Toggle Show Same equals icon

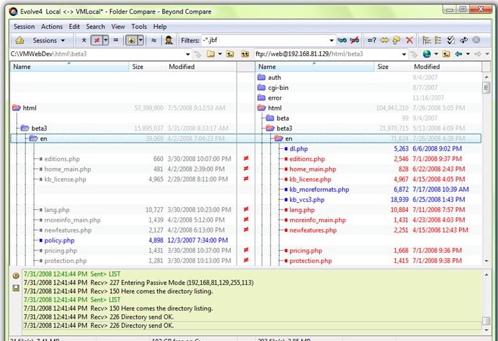pyautogui.click(x=116, y=40)
